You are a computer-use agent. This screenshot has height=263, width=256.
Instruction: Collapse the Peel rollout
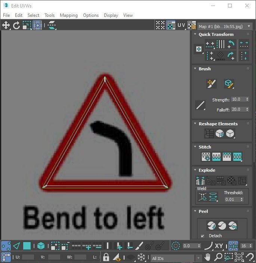pyautogui.click(x=195, y=211)
